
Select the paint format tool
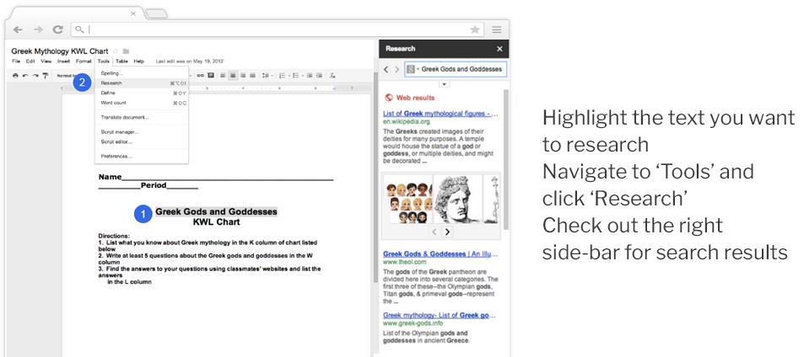click(45, 76)
